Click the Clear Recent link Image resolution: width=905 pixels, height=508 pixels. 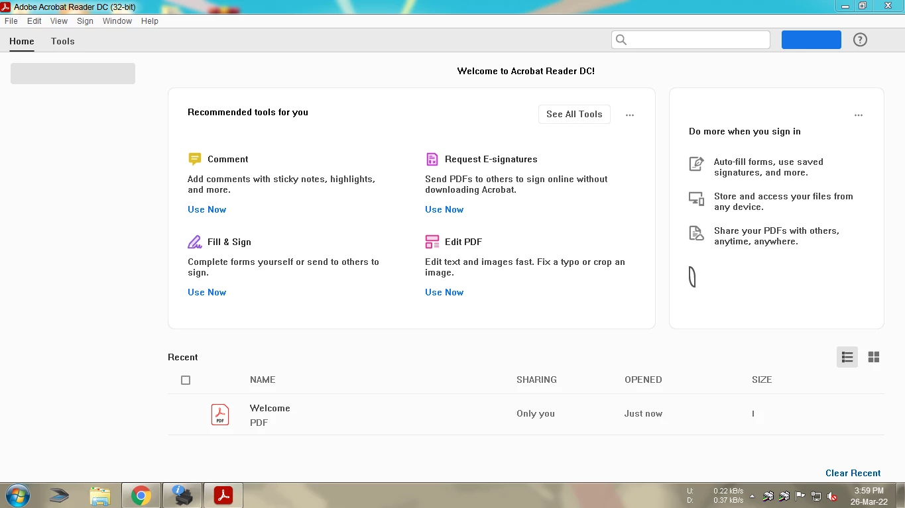[853, 473]
